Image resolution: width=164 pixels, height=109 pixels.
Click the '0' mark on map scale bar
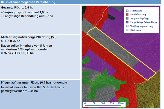[x=85, y=103]
